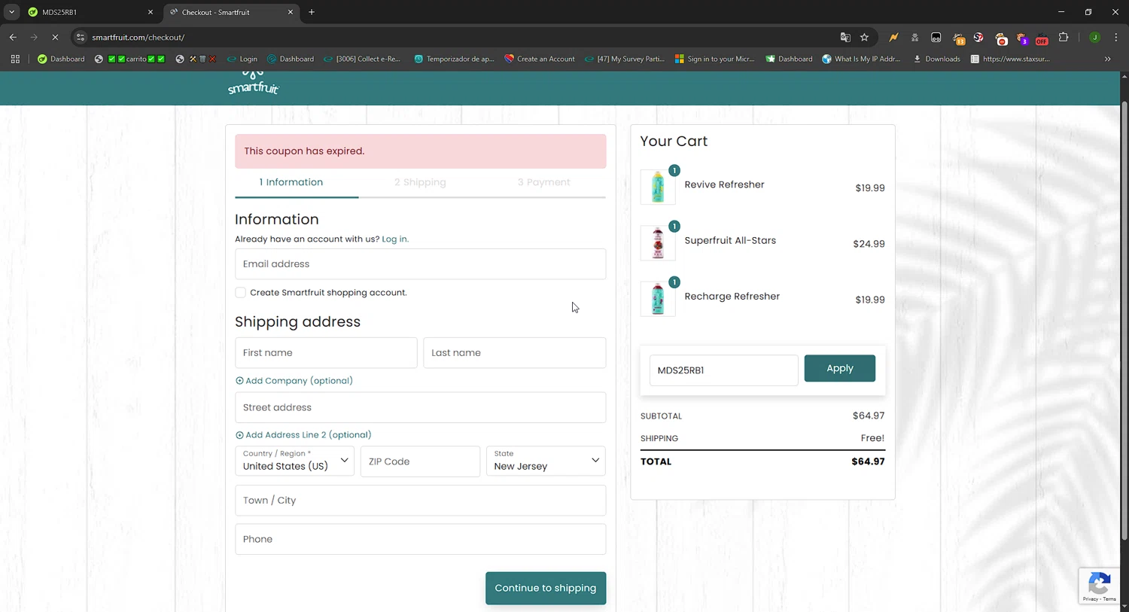Click the Superfruit All-Stars product thumbnail
The height and width of the screenshot is (612, 1129).
(658, 242)
